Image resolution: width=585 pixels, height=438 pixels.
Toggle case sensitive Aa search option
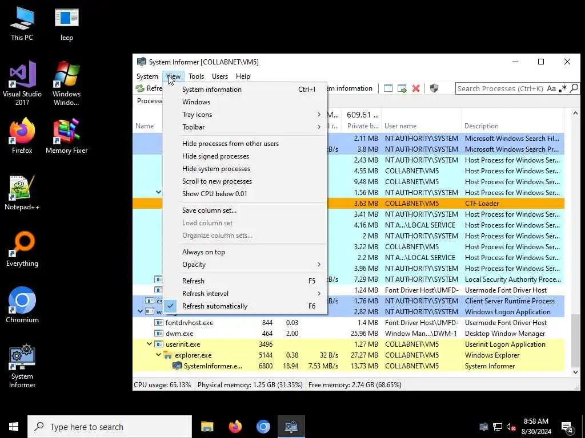coord(551,88)
